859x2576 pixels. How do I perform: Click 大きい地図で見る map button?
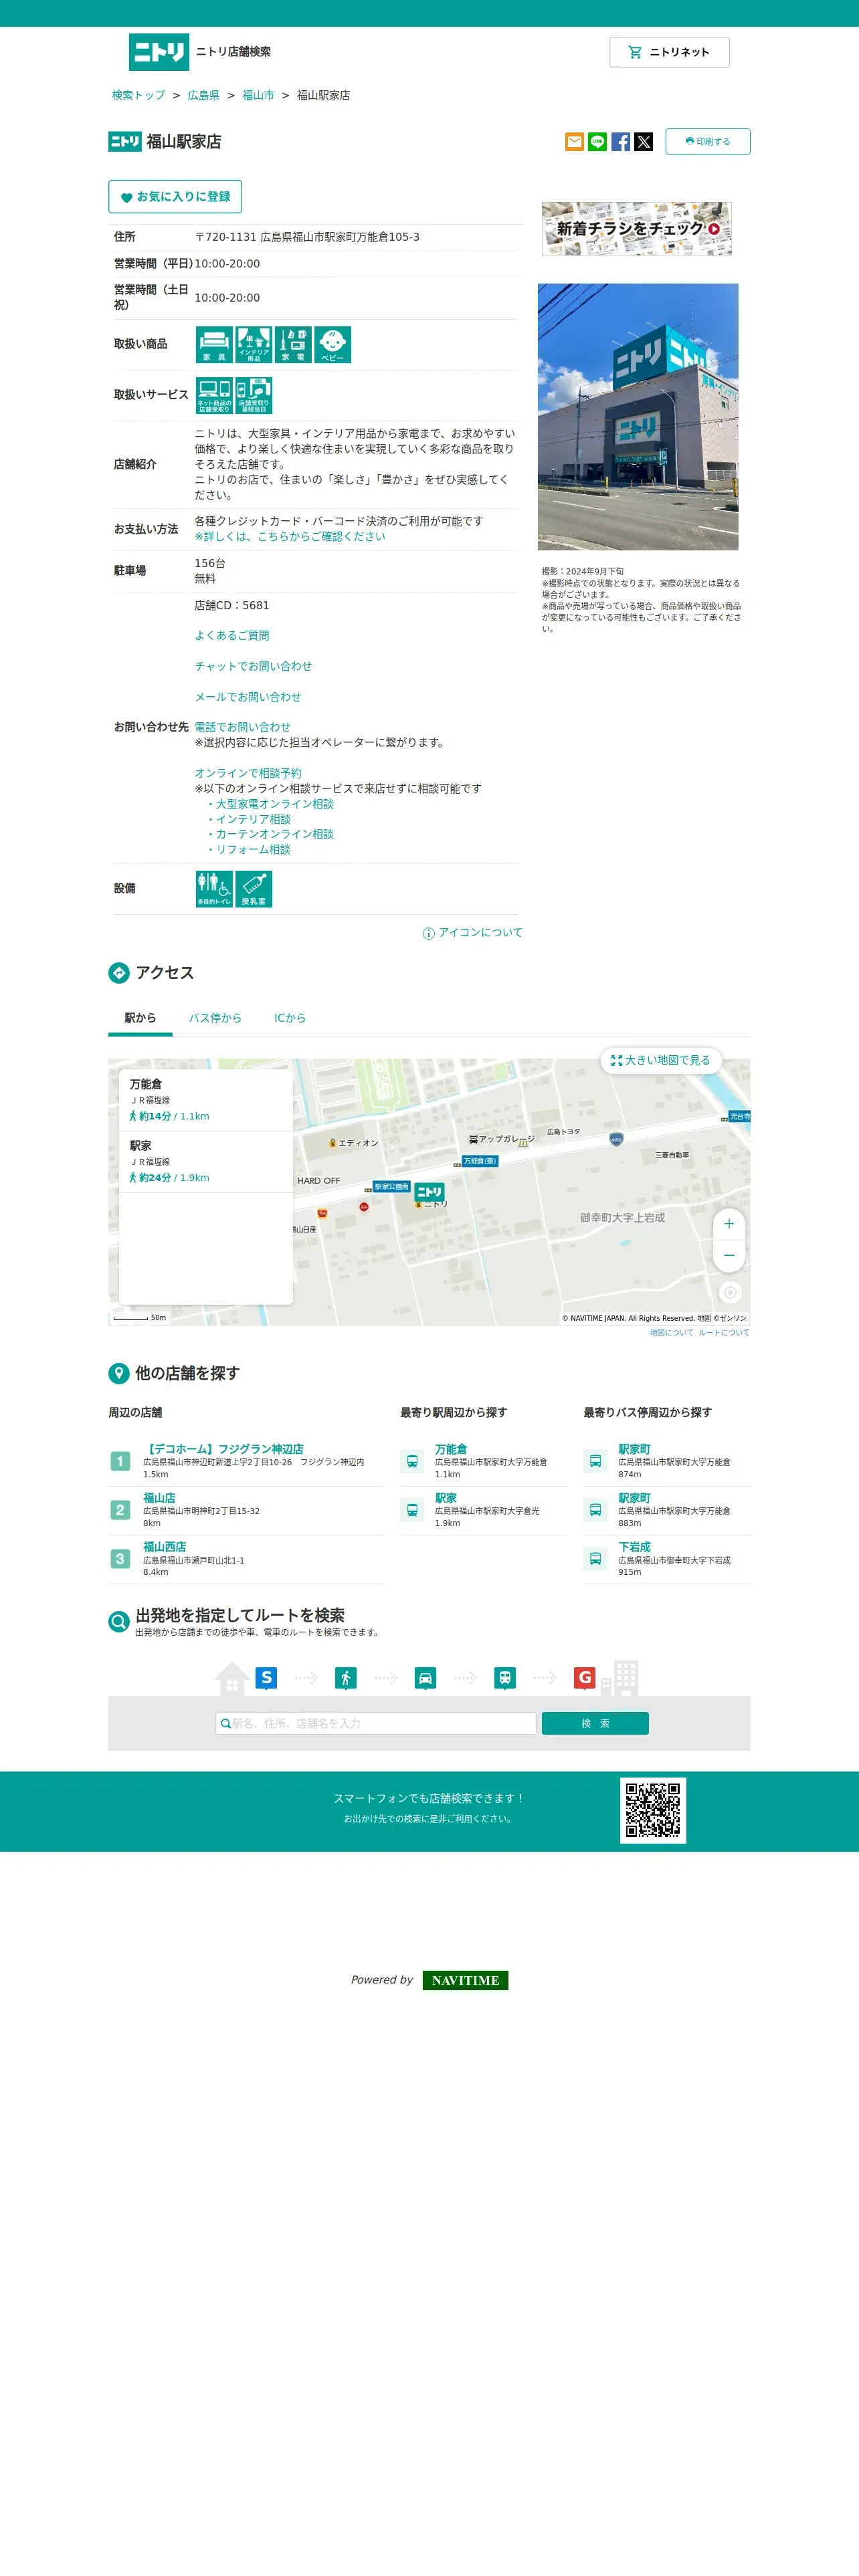pos(661,1060)
